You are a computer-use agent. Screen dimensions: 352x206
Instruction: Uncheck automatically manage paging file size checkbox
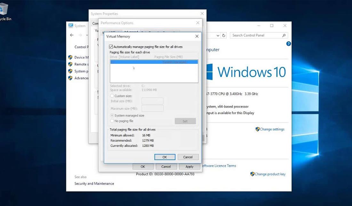tap(111, 47)
